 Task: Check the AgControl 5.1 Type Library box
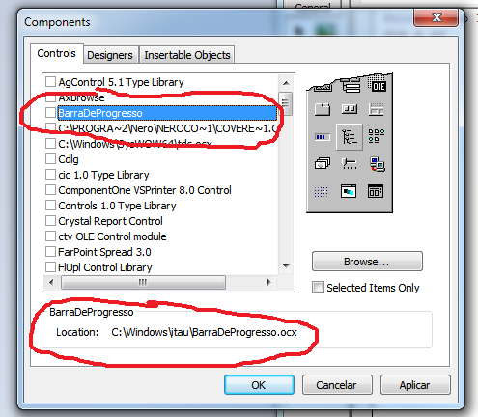click(50, 82)
